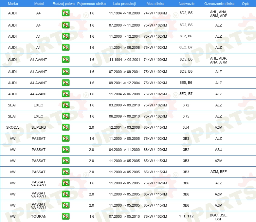The image size is (256, 222).
Task: Click fuel icon in PASSAT AZM, BFF row
Action: pos(65,172)
